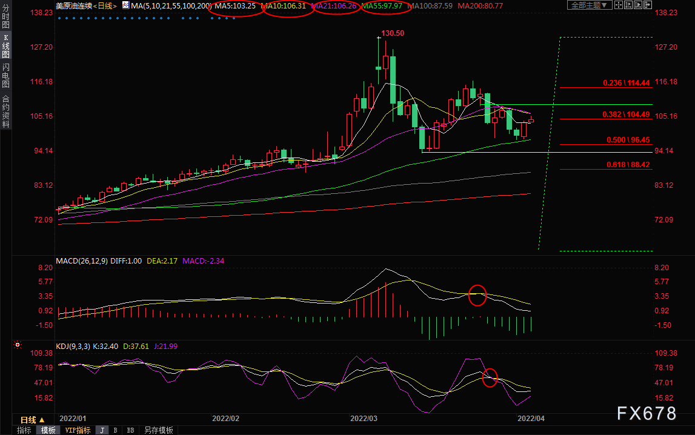
Task: Click the red sun icon beside KDJ
Action: tap(18, 346)
